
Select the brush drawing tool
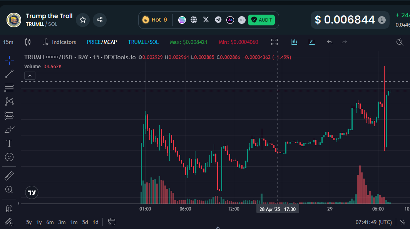[9, 129]
